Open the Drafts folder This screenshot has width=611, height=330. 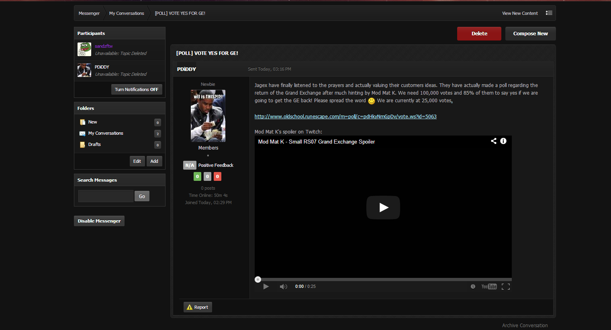[x=94, y=144]
